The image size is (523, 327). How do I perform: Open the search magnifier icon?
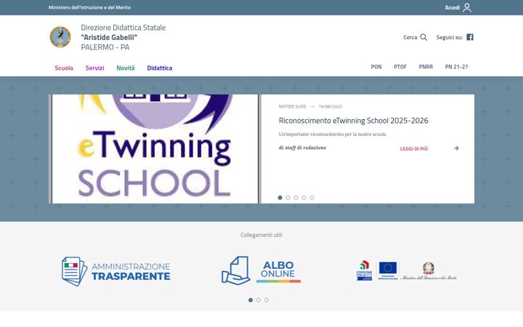pyautogui.click(x=423, y=37)
